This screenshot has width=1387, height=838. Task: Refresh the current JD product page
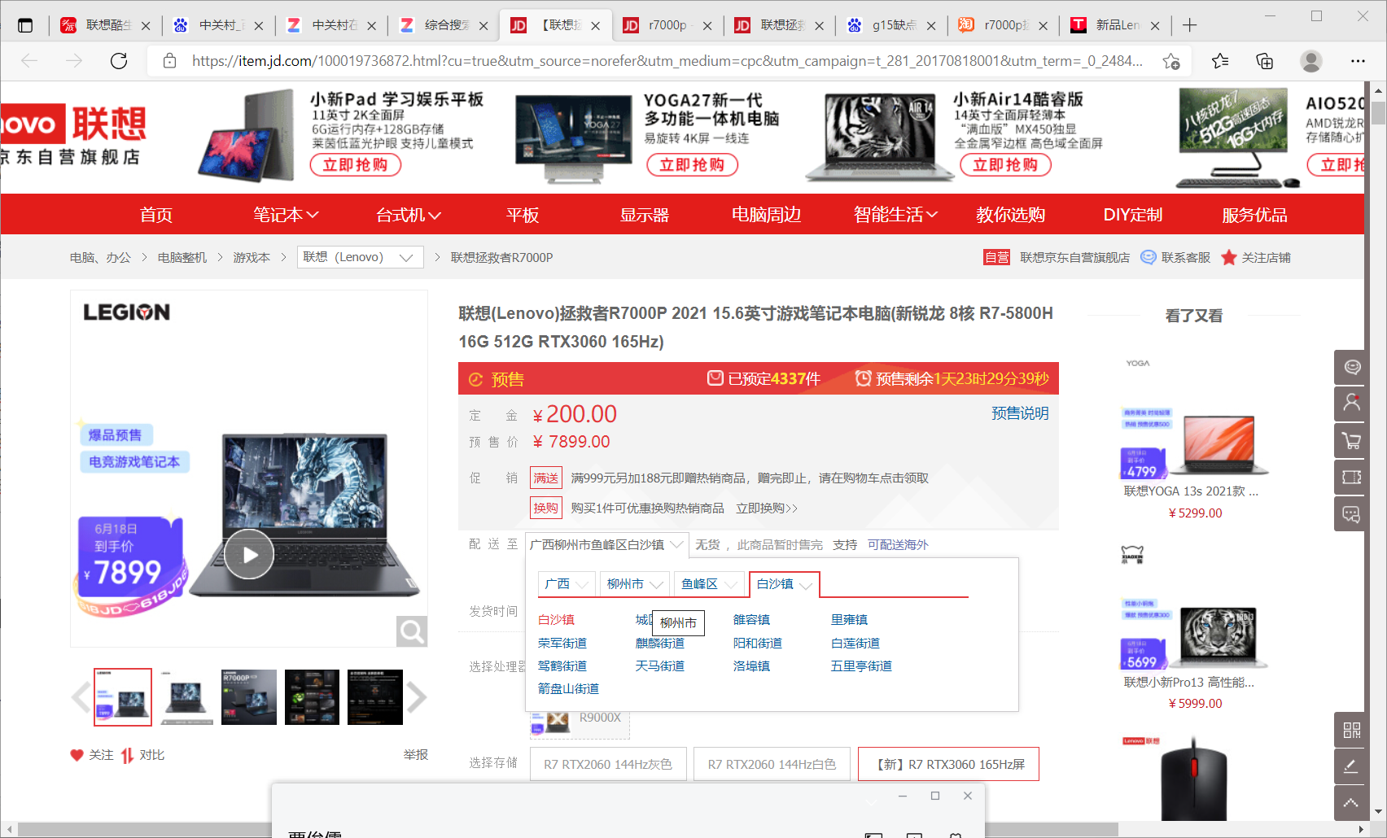click(119, 61)
